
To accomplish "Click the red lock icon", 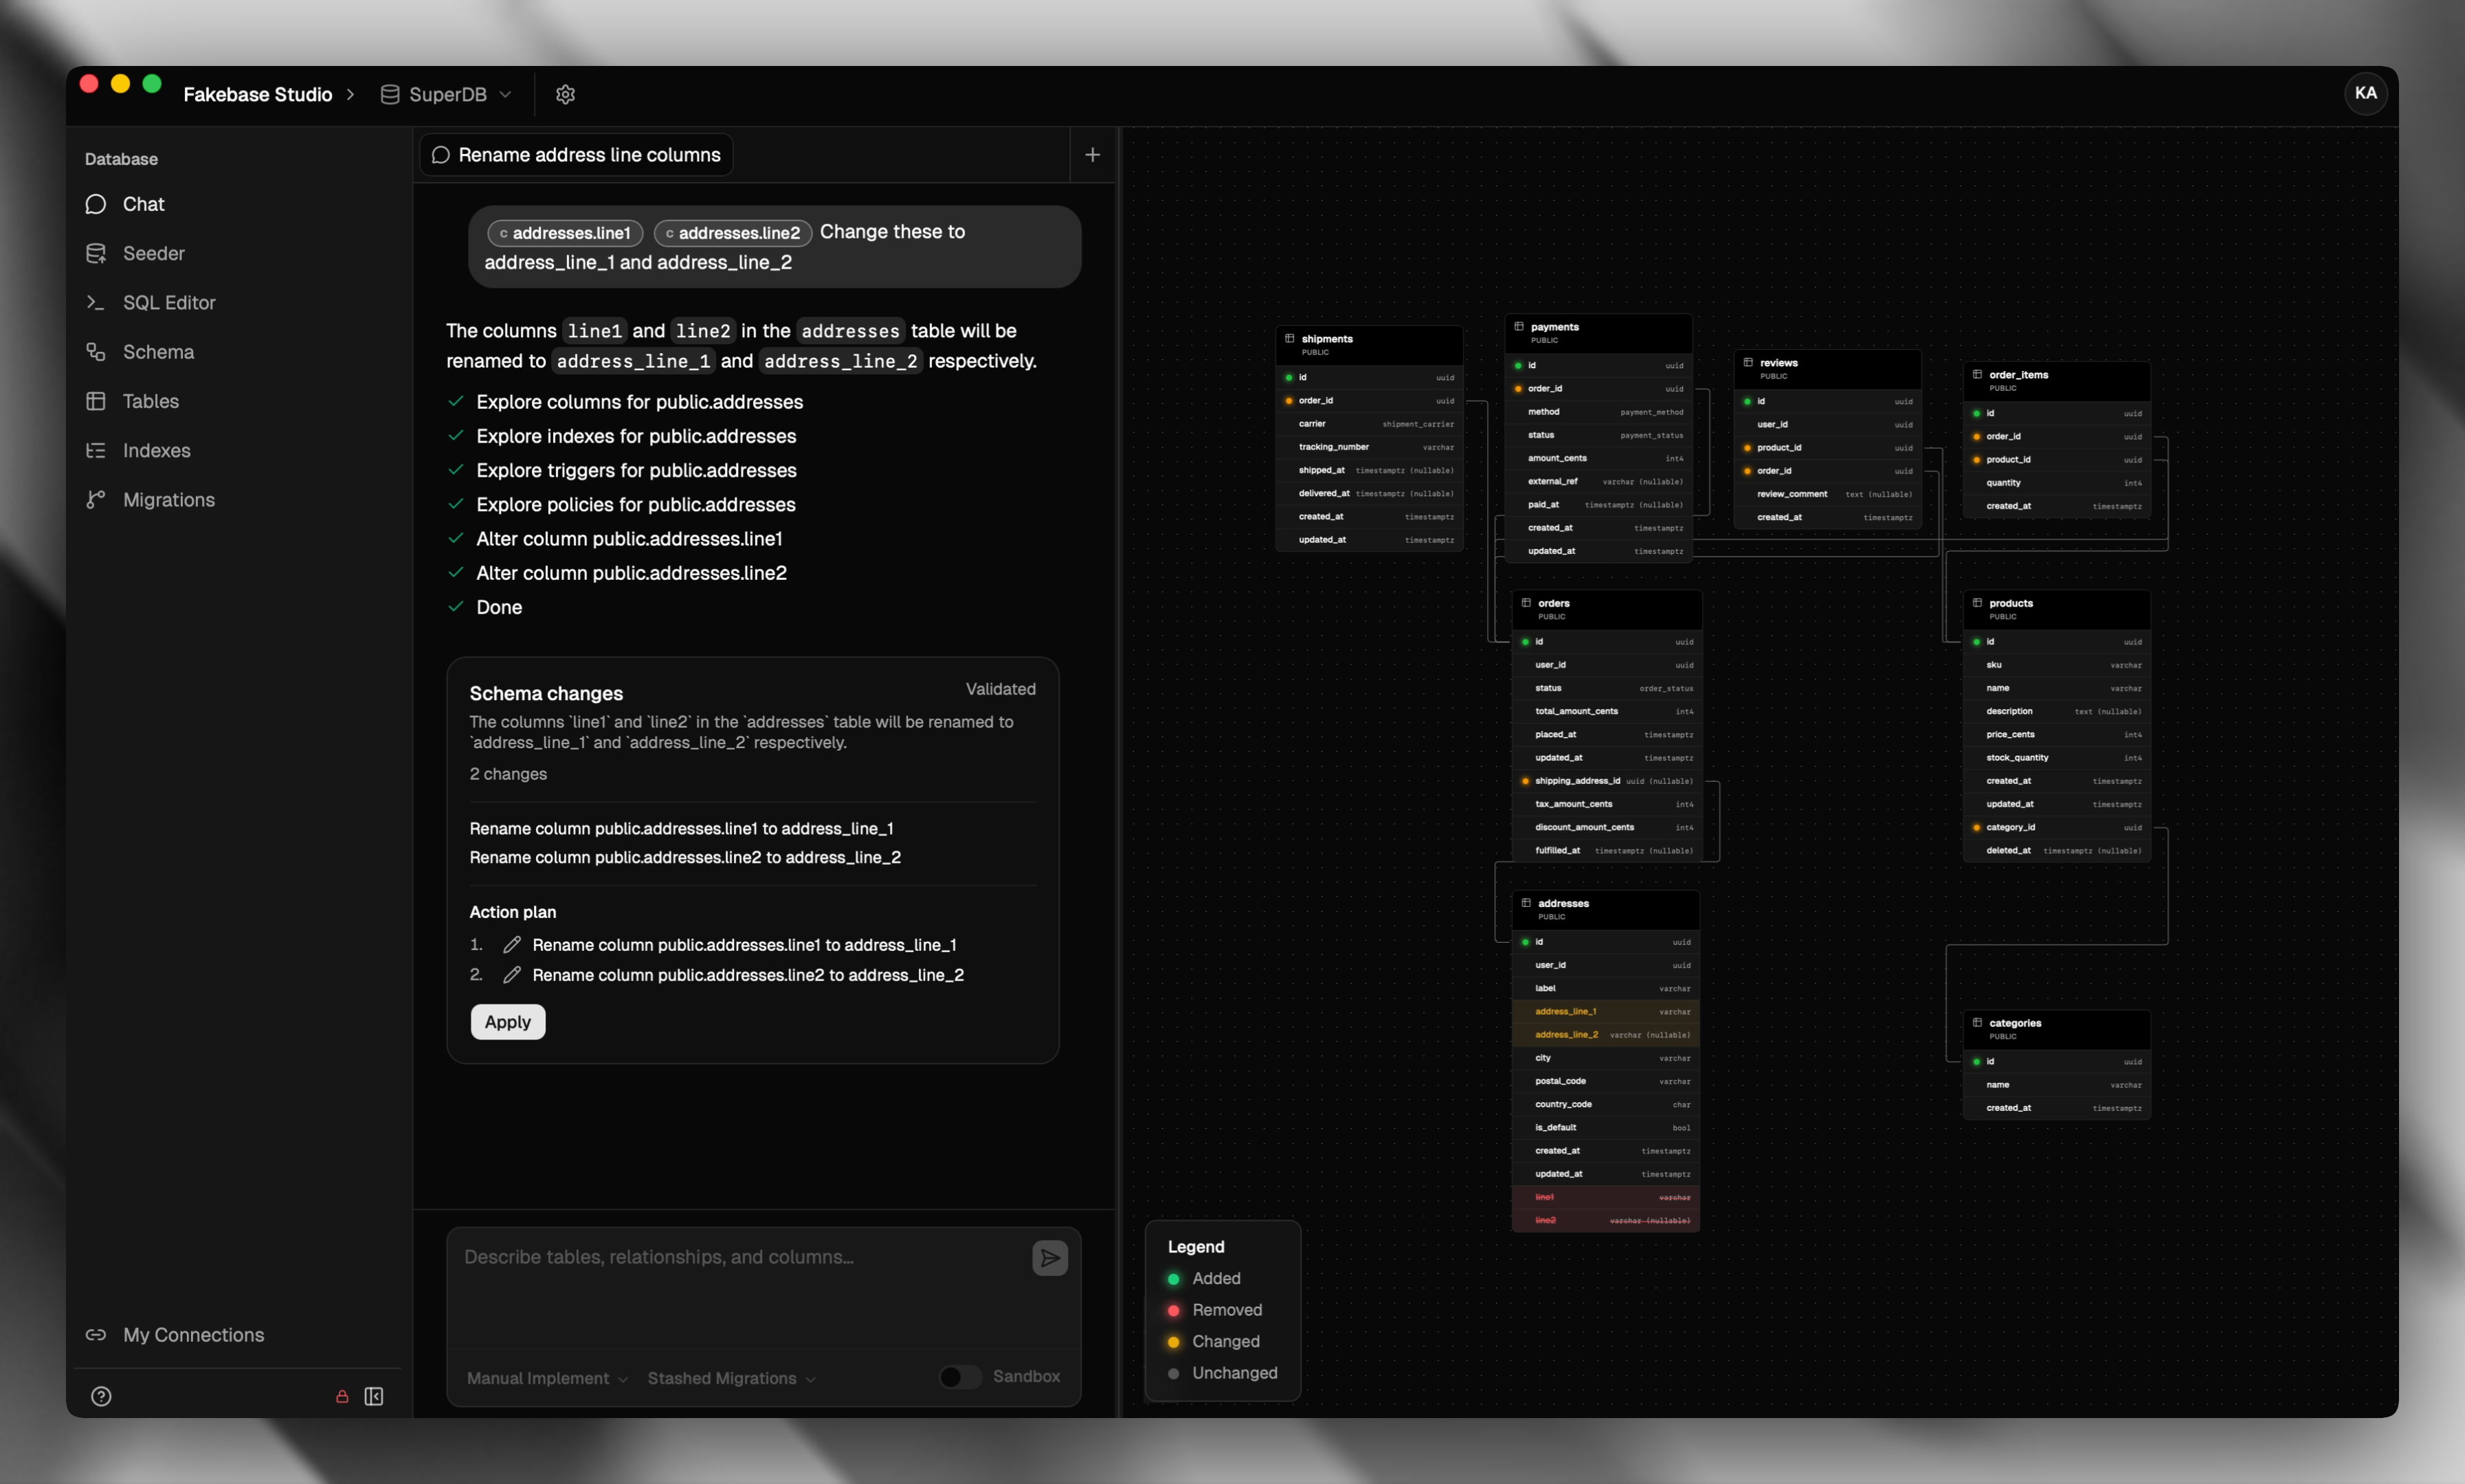I will (x=342, y=1396).
